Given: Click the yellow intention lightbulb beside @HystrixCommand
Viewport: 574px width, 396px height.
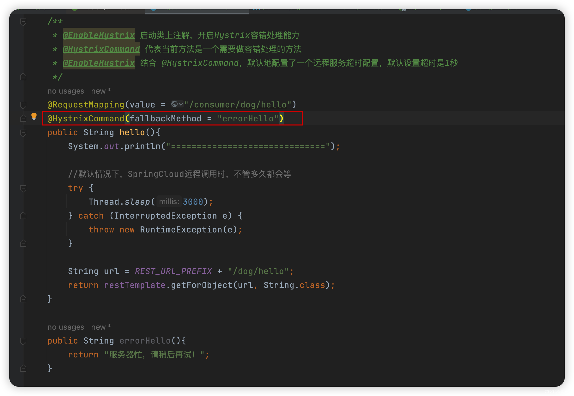Looking at the screenshot, I should [x=34, y=116].
